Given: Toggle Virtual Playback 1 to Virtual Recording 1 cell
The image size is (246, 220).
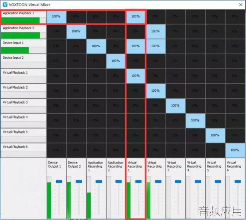Looking at the screenshot, I should pos(135,76).
